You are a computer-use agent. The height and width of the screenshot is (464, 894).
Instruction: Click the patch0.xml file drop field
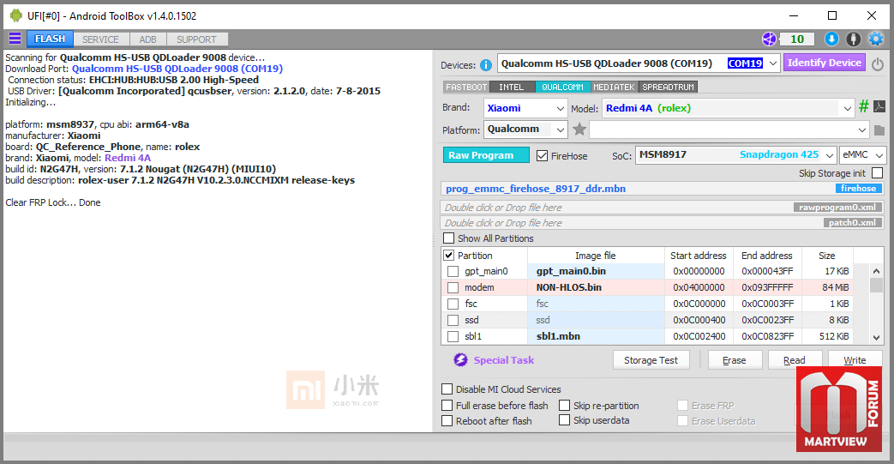663,223
